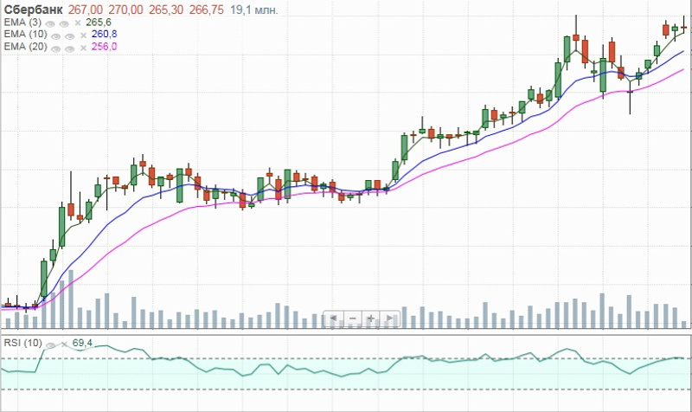Open the EMA (3) indicator label
The height and width of the screenshot is (412, 692).
[22, 22]
